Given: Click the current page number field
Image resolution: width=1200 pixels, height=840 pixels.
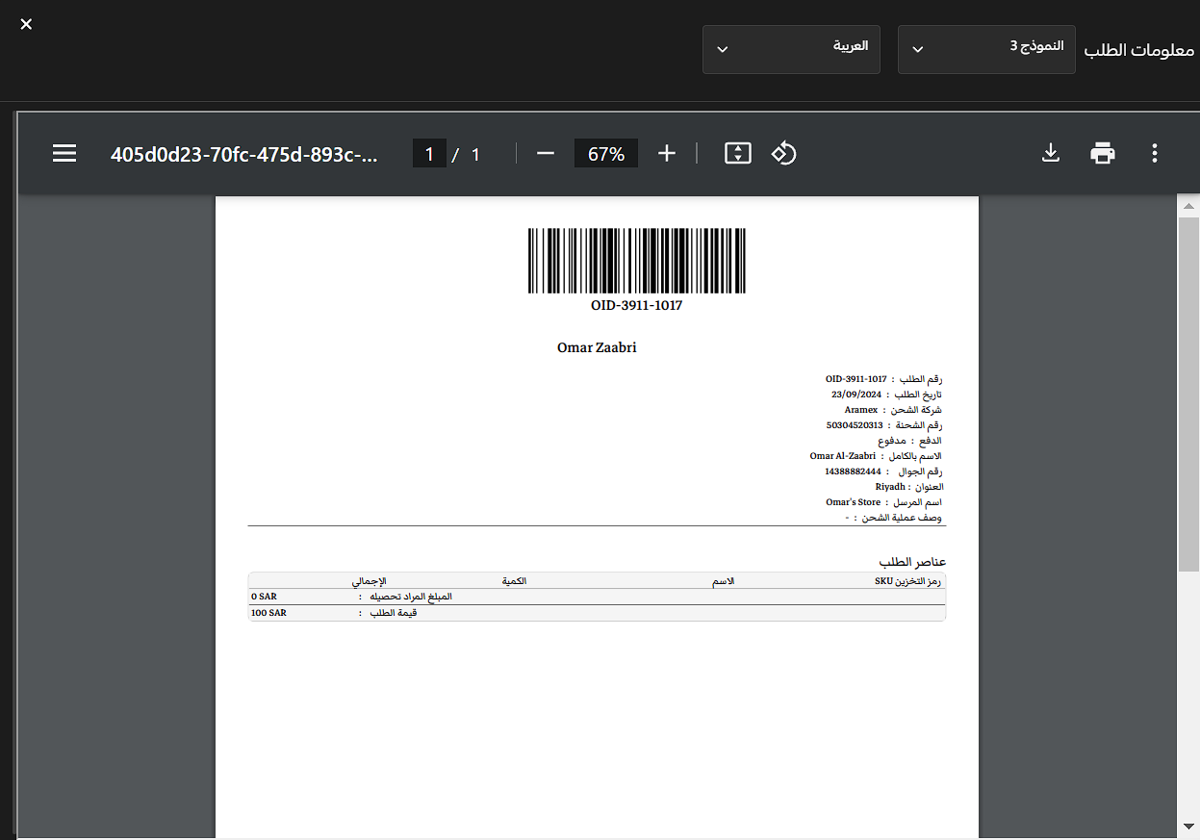Looking at the screenshot, I should (429, 153).
